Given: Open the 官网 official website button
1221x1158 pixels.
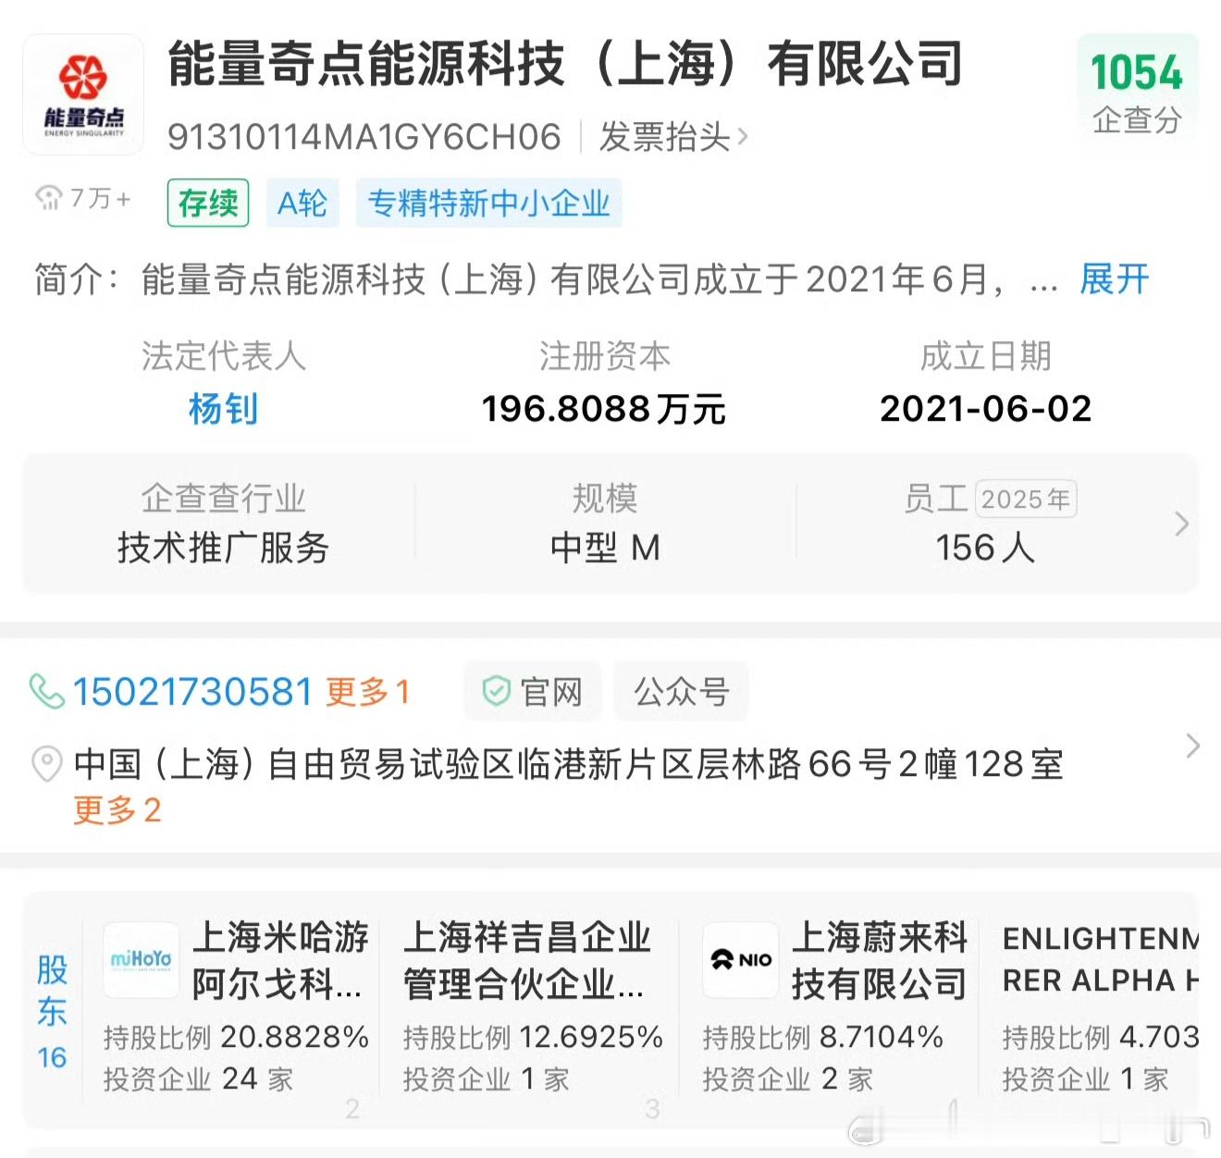Looking at the screenshot, I should (x=533, y=691).
